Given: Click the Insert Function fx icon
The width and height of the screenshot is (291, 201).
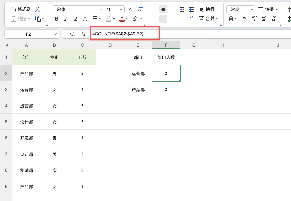Looking at the screenshot, I should pyautogui.click(x=83, y=34).
